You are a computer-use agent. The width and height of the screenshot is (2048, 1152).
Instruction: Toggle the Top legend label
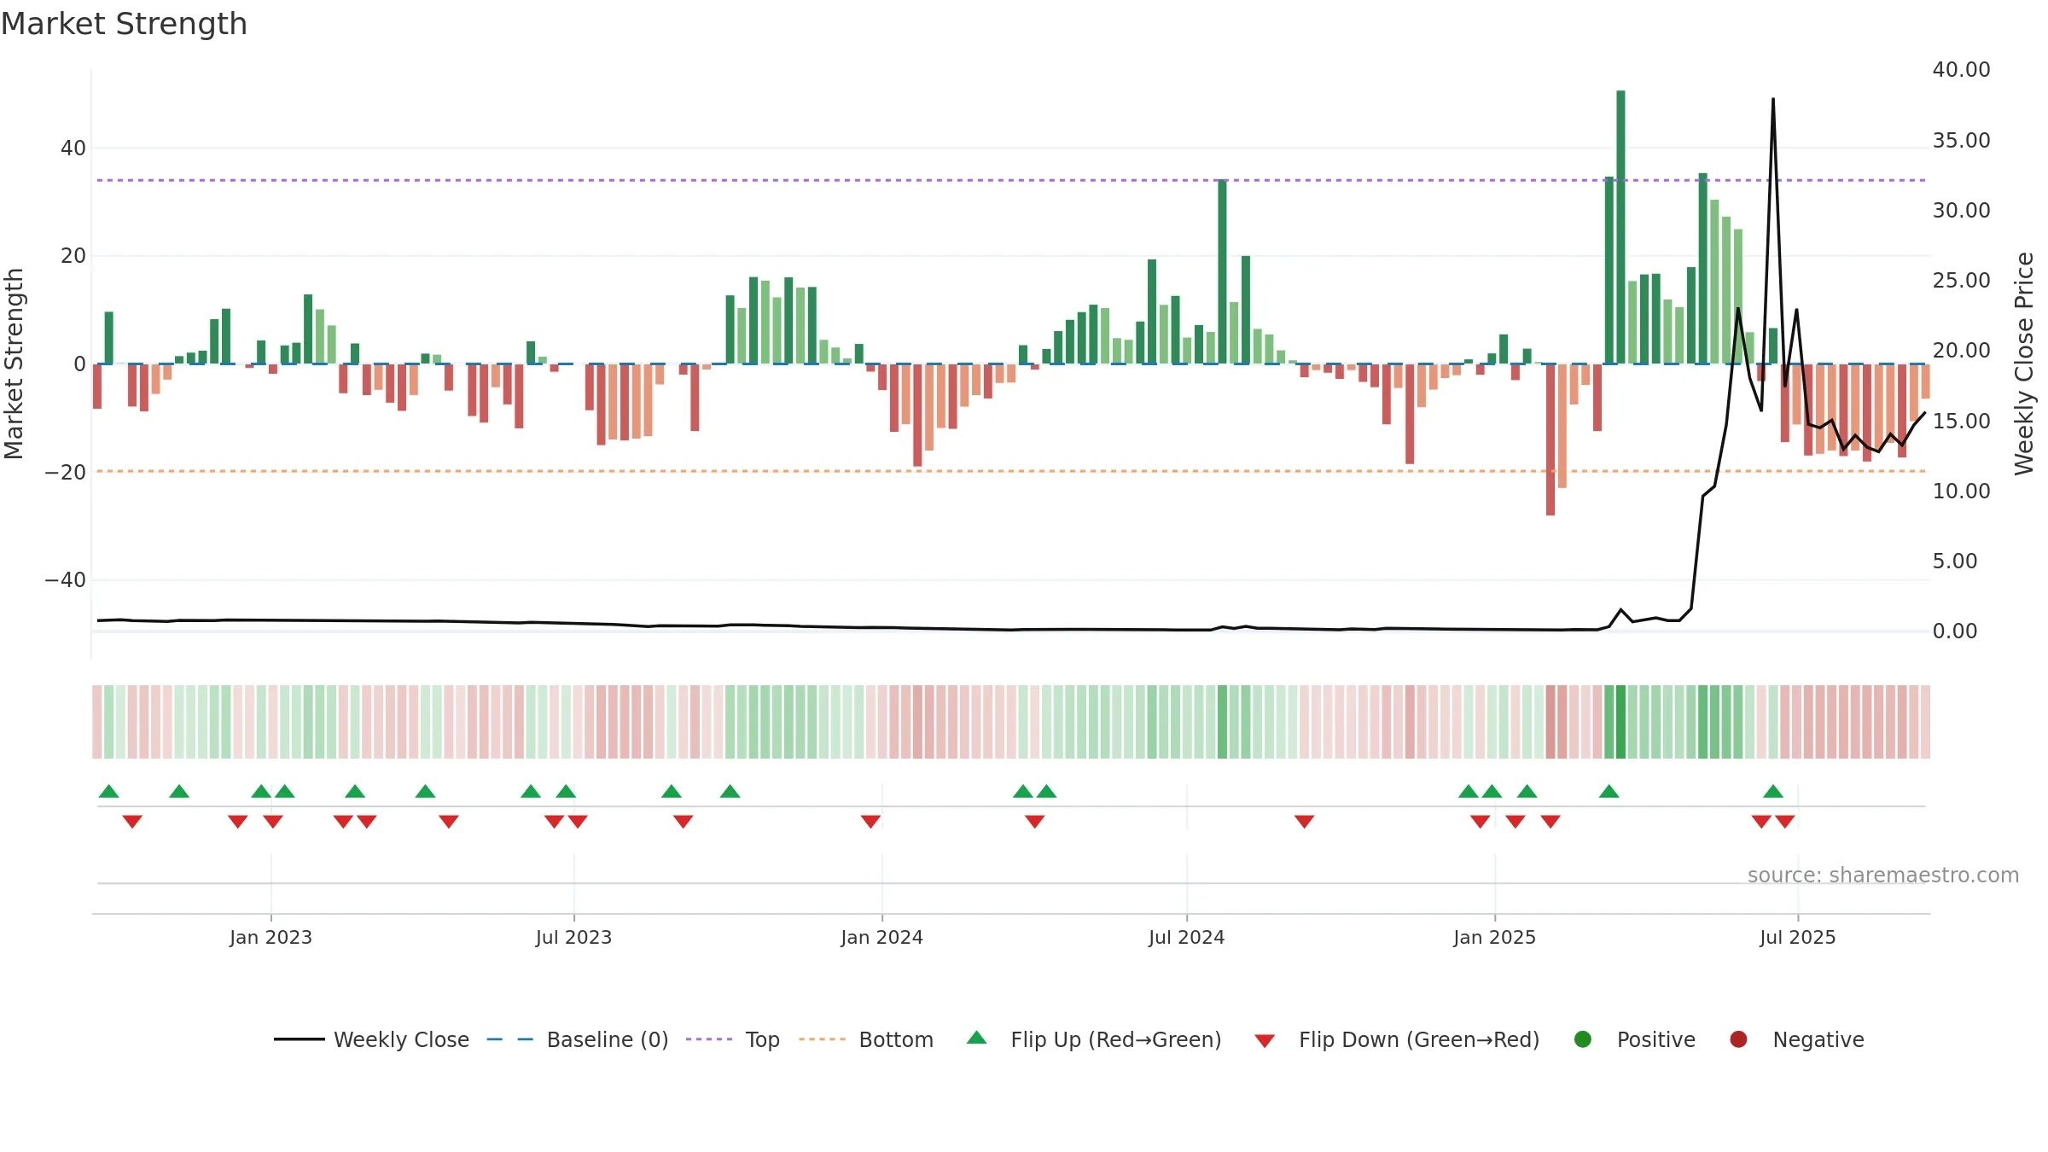point(763,1039)
